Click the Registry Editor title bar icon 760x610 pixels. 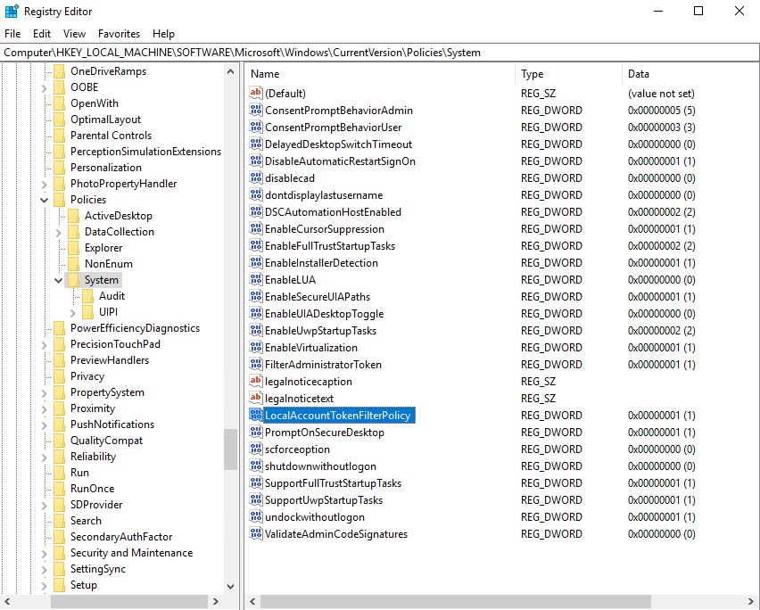[x=12, y=11]
